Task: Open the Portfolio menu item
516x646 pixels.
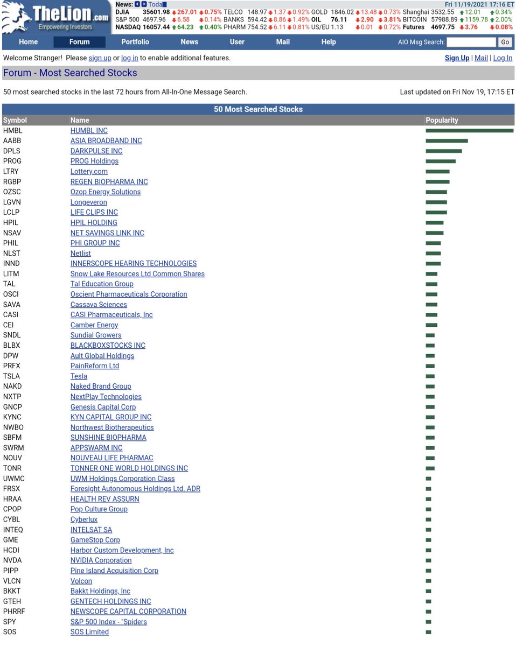Action: [x=135, y=42]
